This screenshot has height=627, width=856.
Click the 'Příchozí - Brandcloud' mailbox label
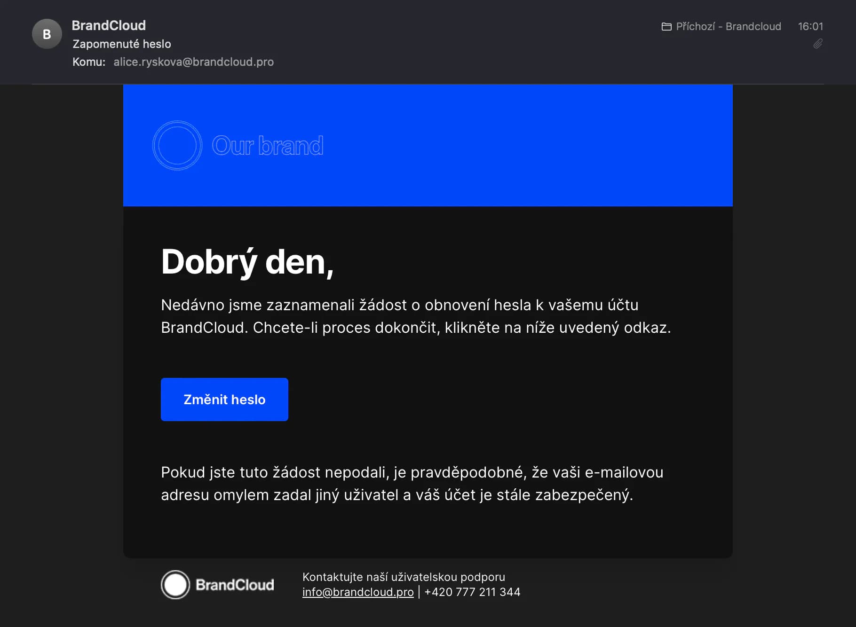click(728, 26)
